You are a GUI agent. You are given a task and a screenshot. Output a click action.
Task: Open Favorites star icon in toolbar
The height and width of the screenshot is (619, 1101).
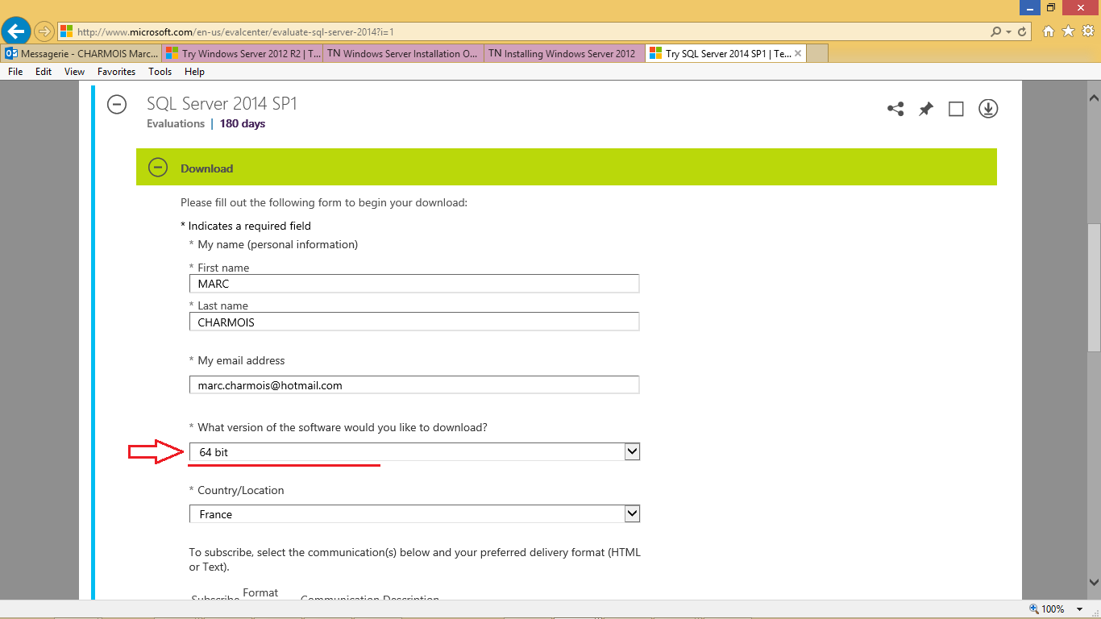pyautogui.click(x=1068, y=31)
